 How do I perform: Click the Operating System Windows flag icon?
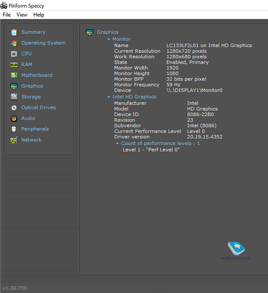14,43
